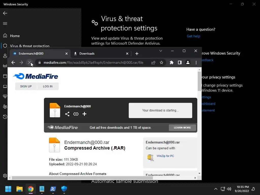Open Account protection sidebar icon
This screenshot has height=195, width=260.
click(x=5, y=56)
